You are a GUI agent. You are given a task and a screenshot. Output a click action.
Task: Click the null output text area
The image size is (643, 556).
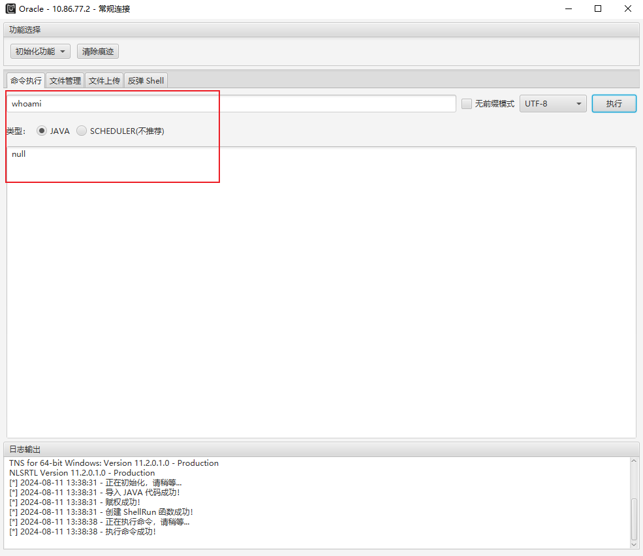(321, 292)
